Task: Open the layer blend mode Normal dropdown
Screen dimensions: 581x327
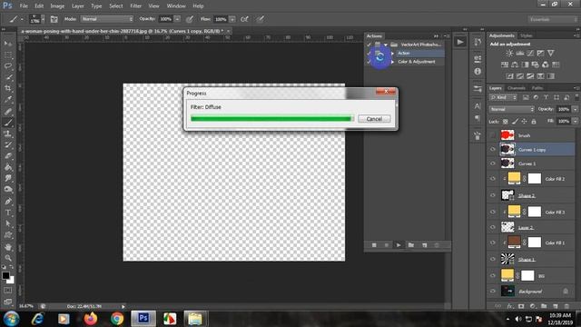Action: click(x=512, y=109)
